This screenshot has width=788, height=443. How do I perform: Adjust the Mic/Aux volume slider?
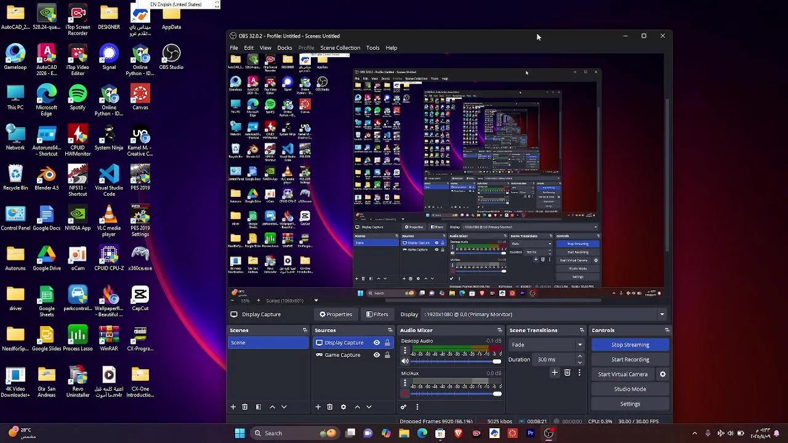pos(456,394)
